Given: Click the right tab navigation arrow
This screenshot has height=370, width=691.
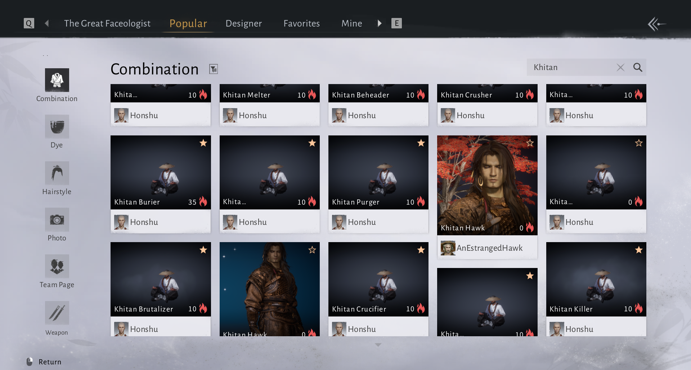Looking at the screenshot, I should (x=379, y=23).
